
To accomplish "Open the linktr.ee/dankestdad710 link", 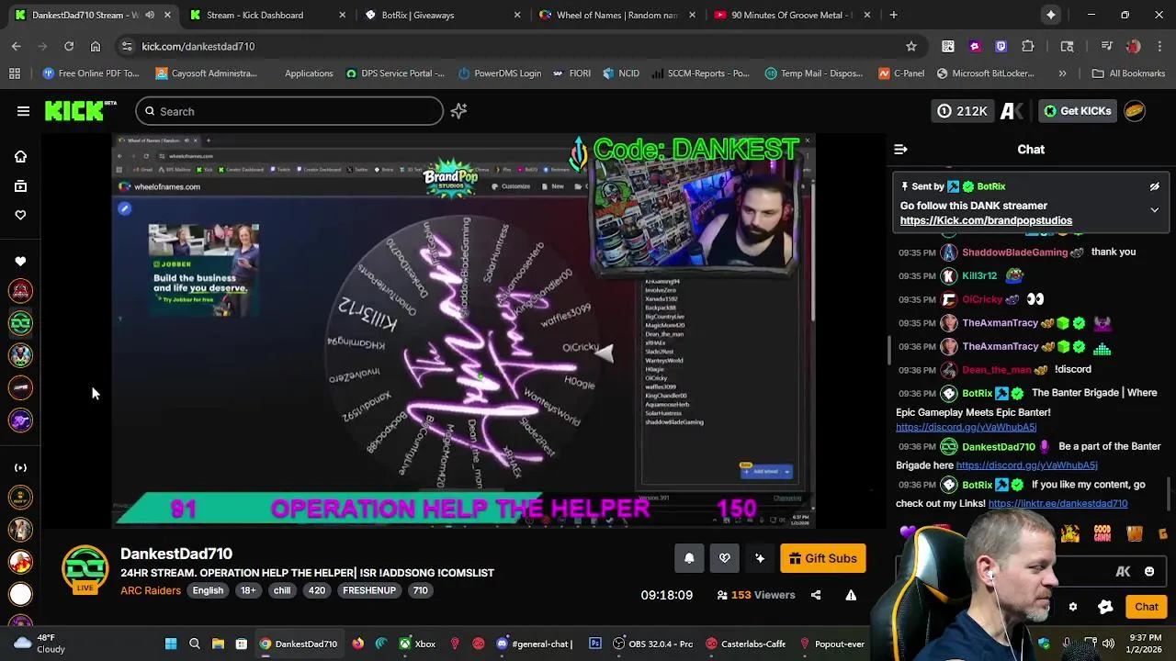I will pyautogui.click(x=1057, y=503).
